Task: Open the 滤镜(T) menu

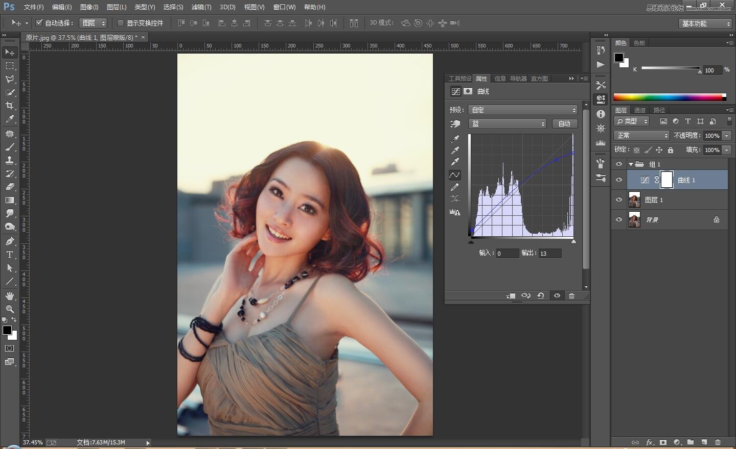Action: point(201,7)
